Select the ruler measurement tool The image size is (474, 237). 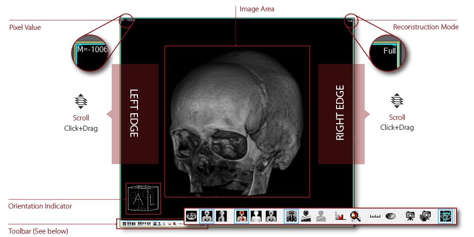[375, 216]
